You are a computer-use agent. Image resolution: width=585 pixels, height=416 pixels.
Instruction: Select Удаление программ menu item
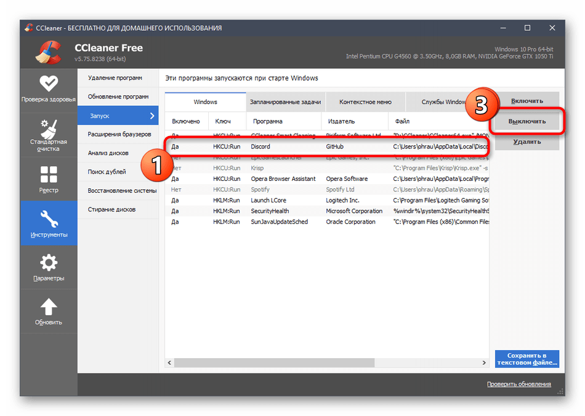[x=118, y=78]
